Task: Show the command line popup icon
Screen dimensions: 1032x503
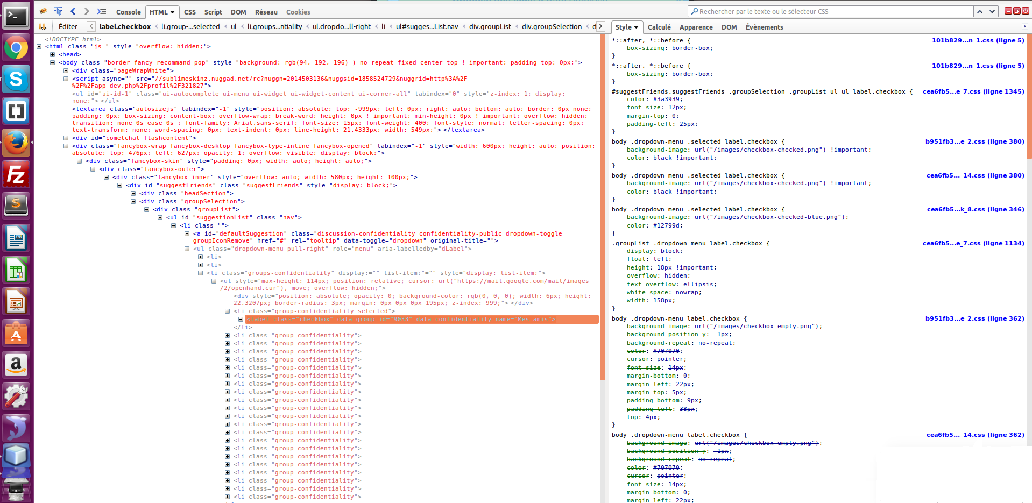Action: pyautogui.click(x=102, y=11)
